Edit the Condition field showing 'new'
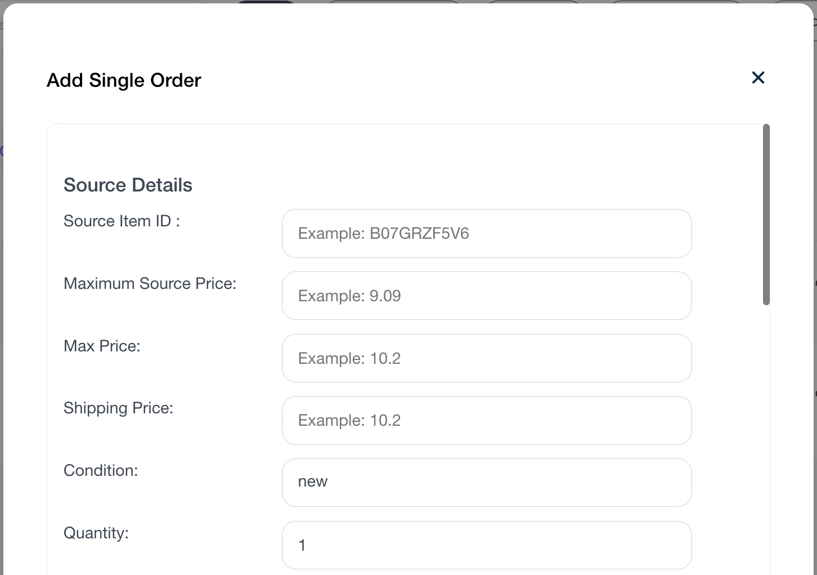Image resolution: width=817 pixels, height=575 pixels. (x=486, y=483)
